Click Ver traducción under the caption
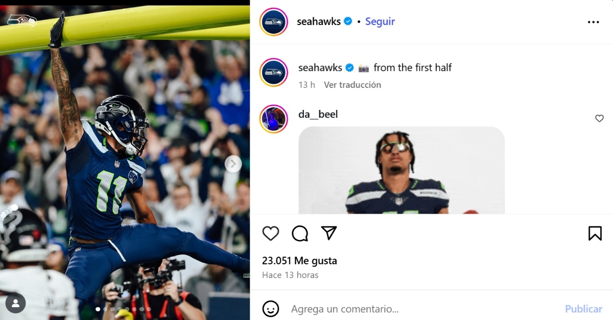This screenshot has height=320, width=613. click(352, 85)
